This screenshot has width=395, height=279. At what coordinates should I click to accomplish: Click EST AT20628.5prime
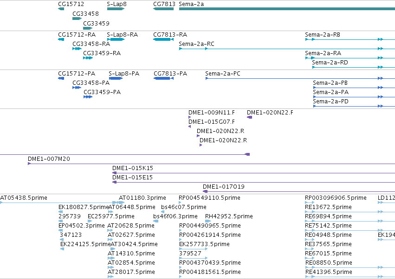[x=131, y=226]
